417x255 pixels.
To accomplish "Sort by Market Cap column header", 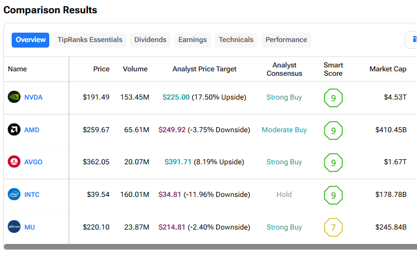I will (388, 69).
